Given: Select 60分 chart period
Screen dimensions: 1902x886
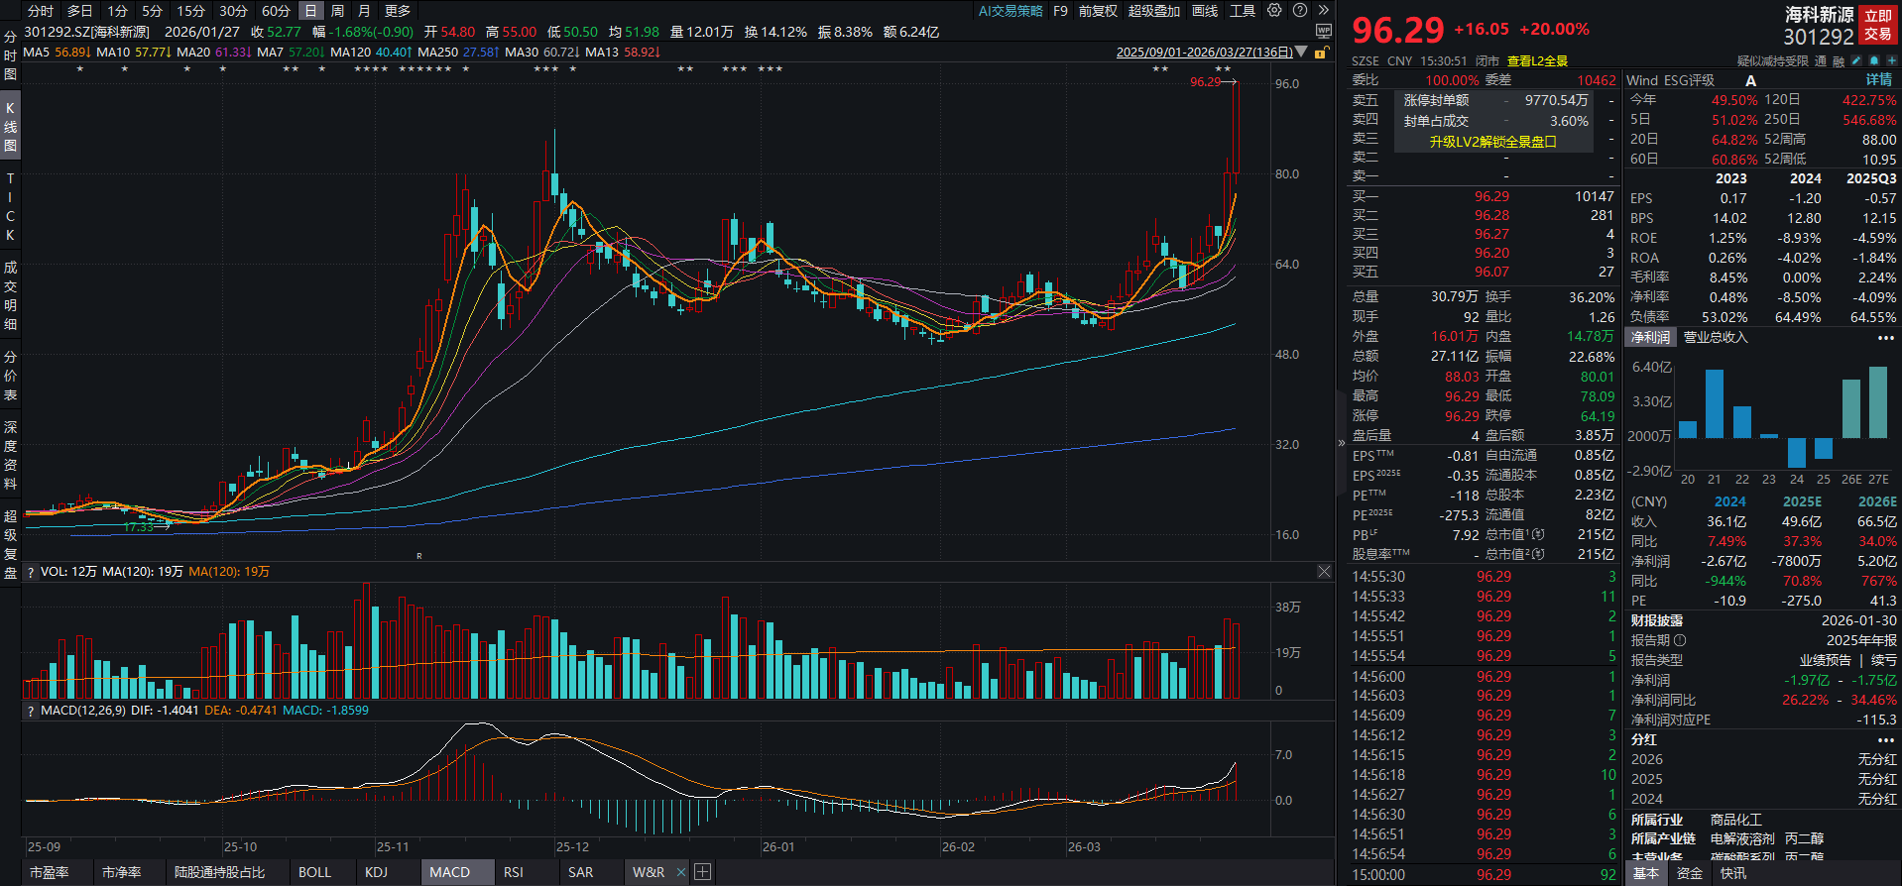Looking at the screenshot, I should (276, 11).
